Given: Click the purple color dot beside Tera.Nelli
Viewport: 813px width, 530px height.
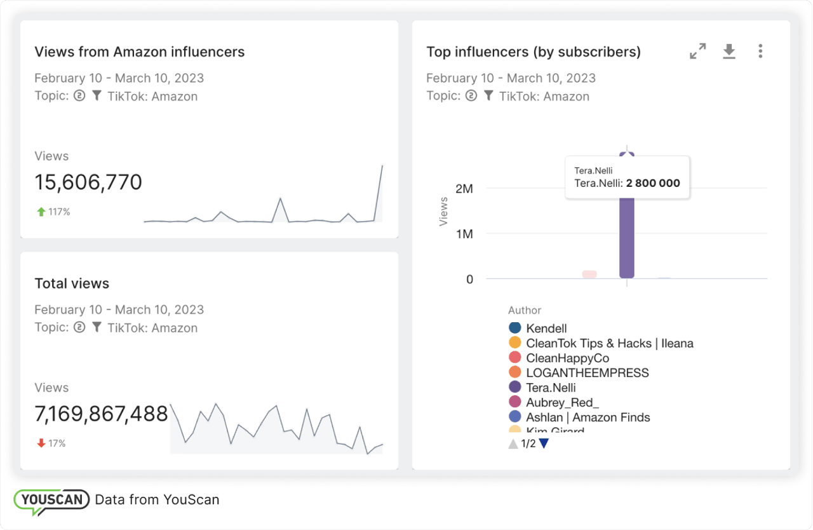Looking at the screenshot, I should 516,387.
